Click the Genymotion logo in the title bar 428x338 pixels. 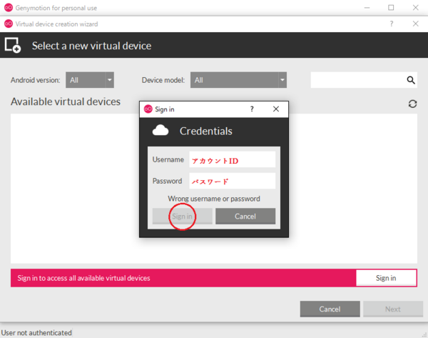[8, 8]
